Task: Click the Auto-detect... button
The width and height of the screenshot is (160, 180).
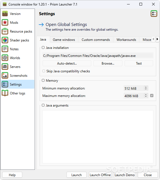Action: click(x=67, y=63)
